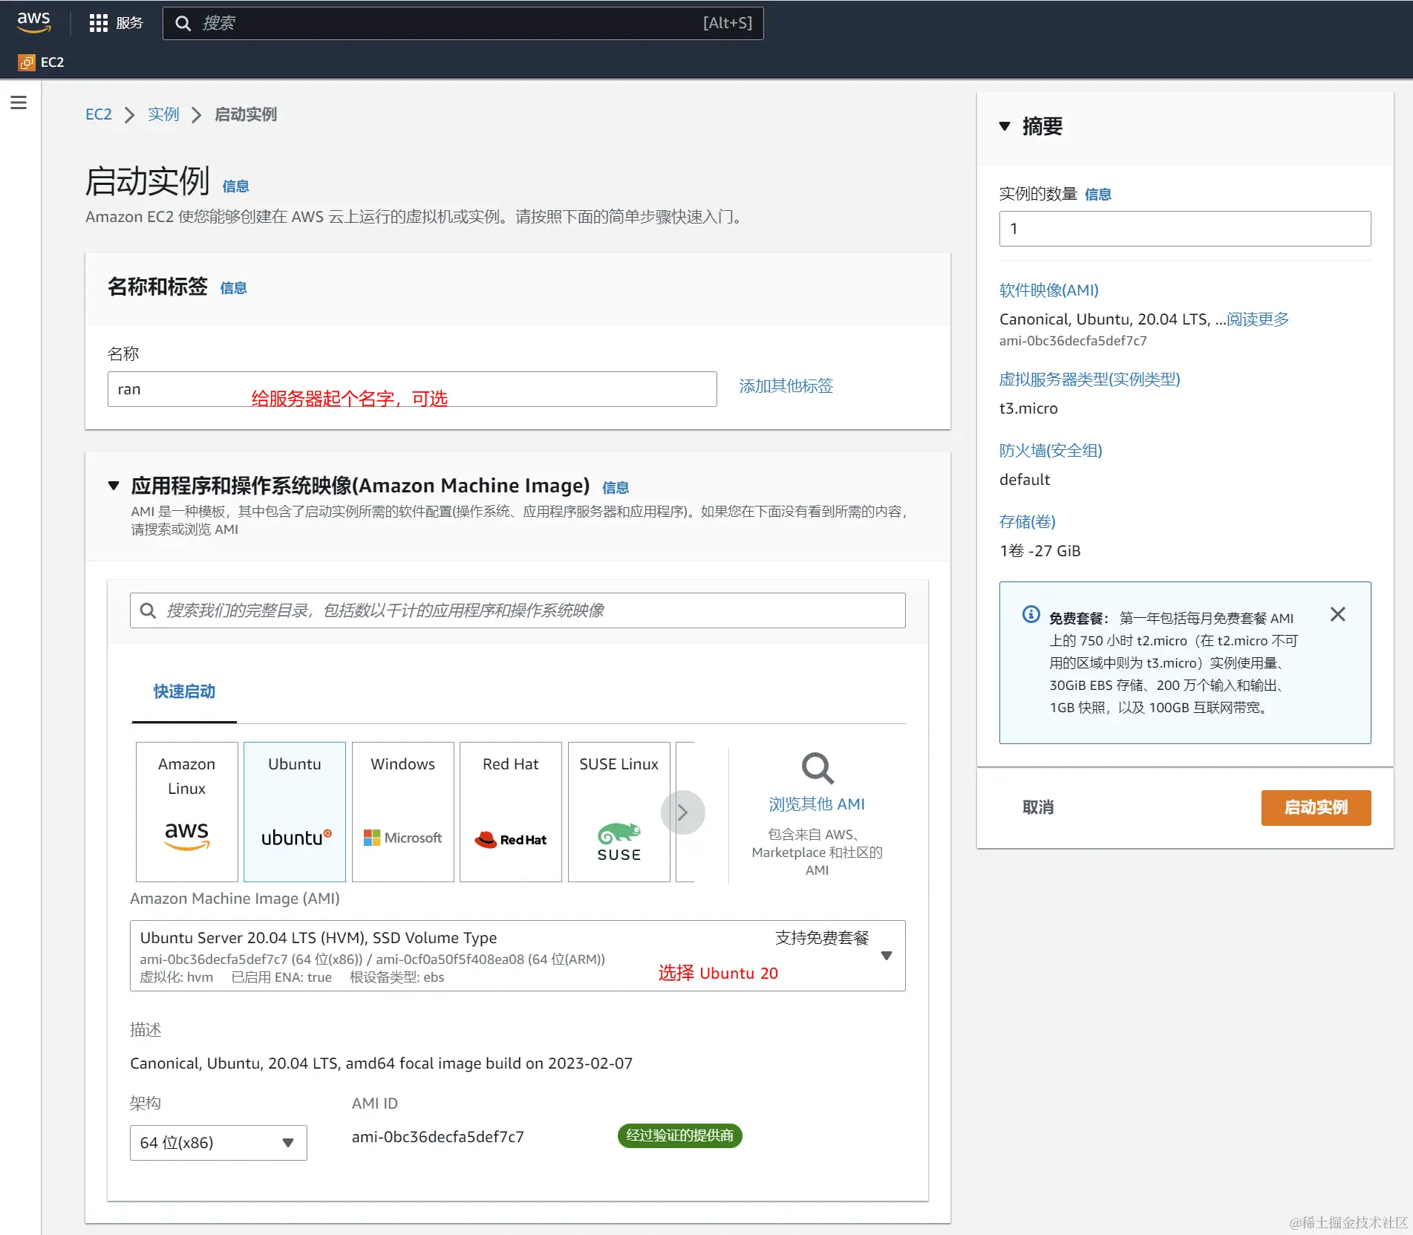This screenshot has height=1235, width=1413.
Task: Click the orange Launch Instance button
Action: pyautogui.click(x=1316, y=808)
